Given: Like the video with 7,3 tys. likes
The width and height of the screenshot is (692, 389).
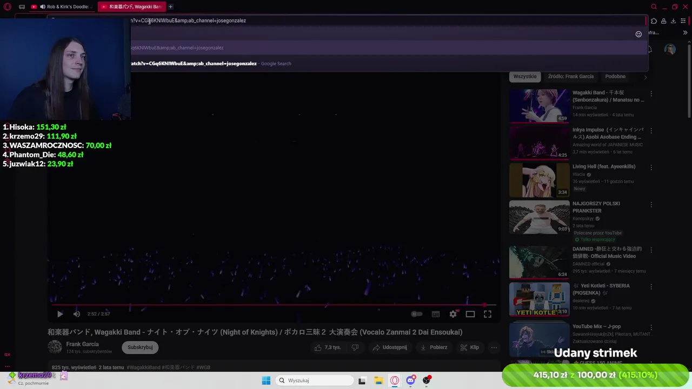Looking at the screenshot, I should click(x=328, y=347).
